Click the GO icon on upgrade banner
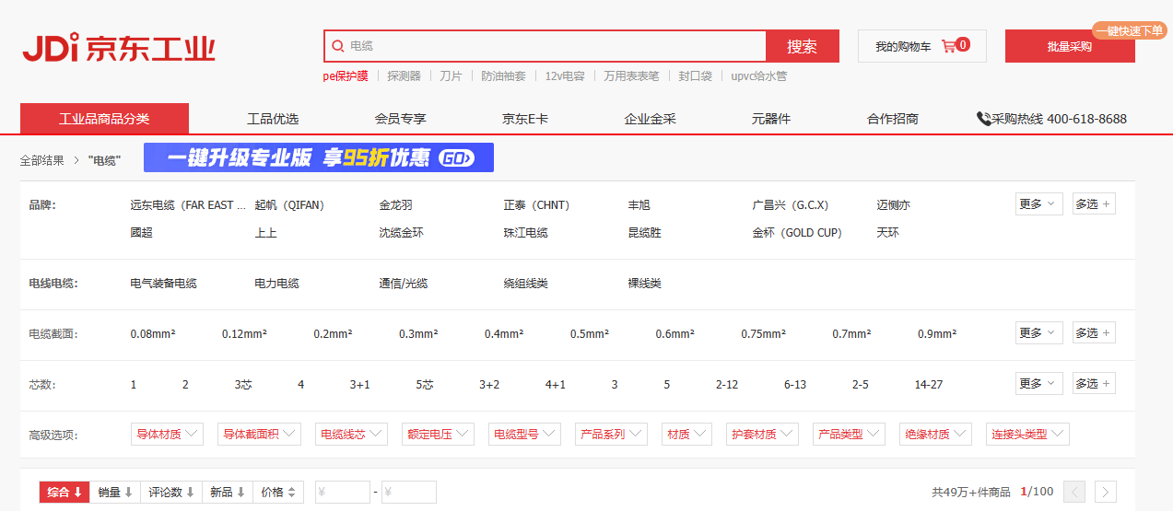The width and height of the screenshot is (1173, 511). click(x=456, y=157)
